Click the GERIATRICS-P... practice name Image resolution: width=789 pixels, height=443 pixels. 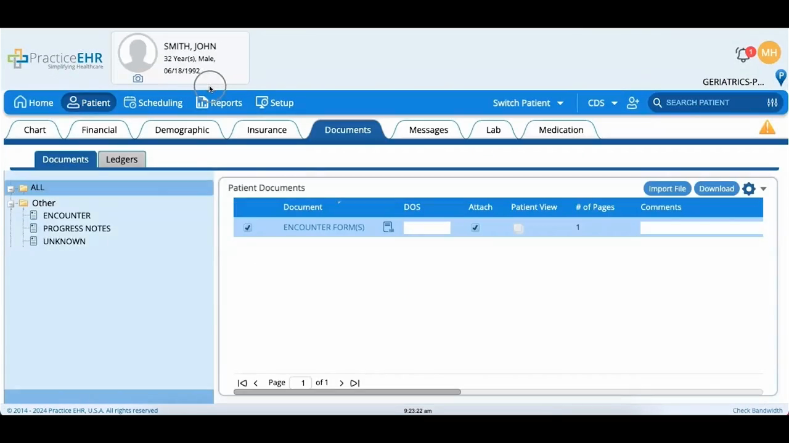(x=734, y=82)
